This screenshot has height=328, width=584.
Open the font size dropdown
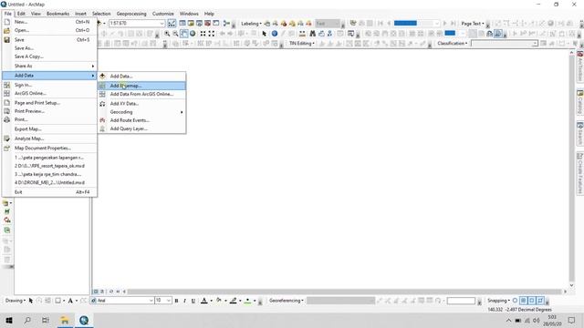click(168, 301)
